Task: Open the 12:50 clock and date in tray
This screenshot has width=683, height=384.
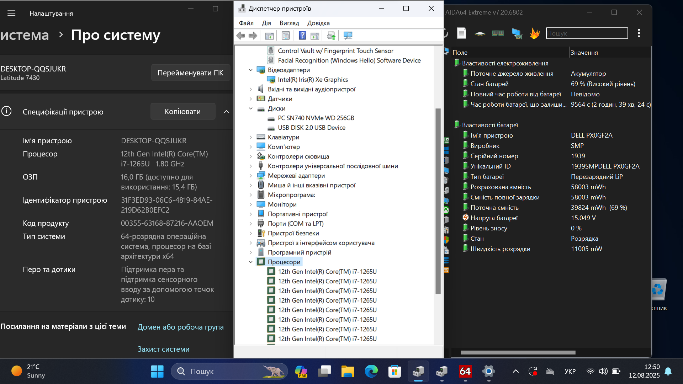Action: point(644,371)
